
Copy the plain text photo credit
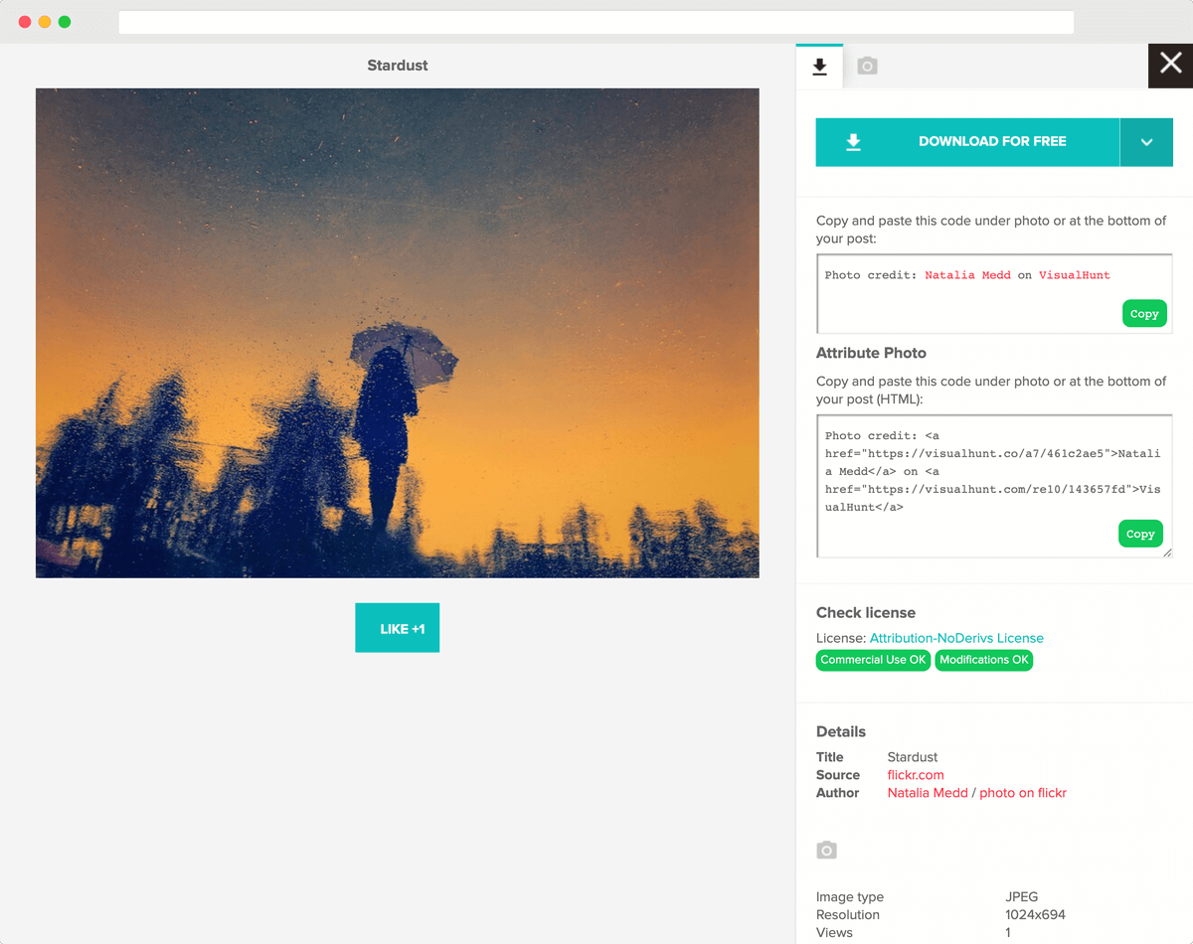1143,314
